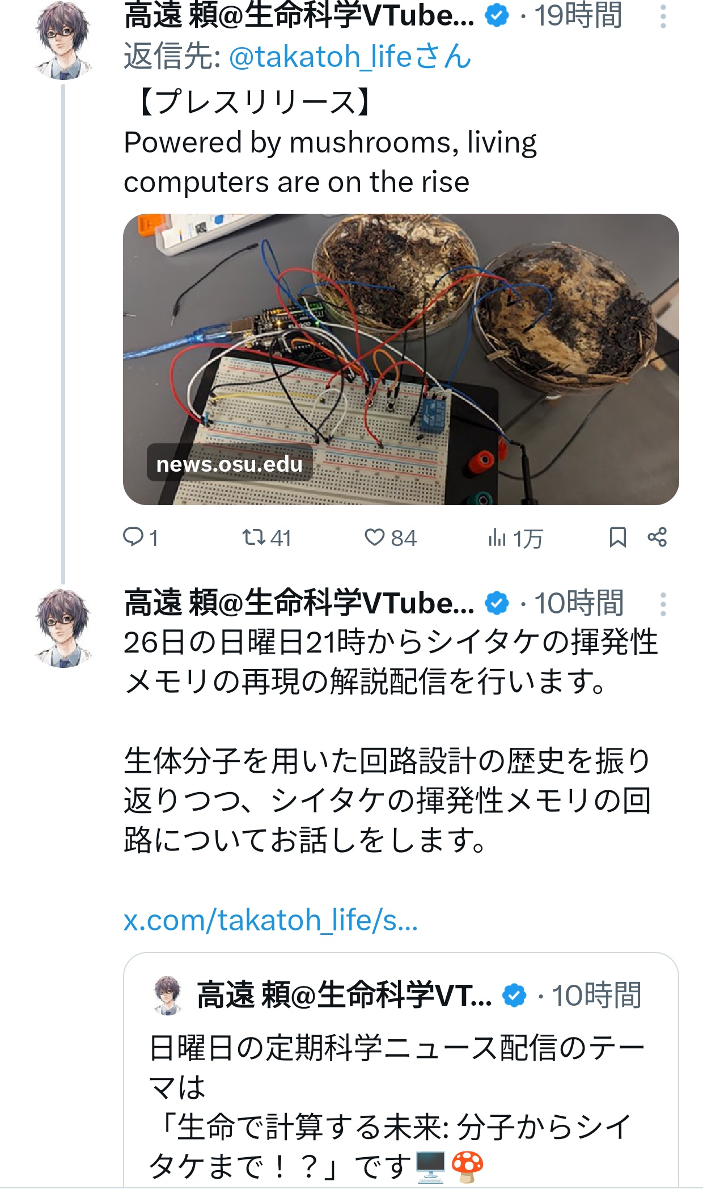
Task: Open reply icon on mushroom computer tweet
Action: tap(134, 537)
